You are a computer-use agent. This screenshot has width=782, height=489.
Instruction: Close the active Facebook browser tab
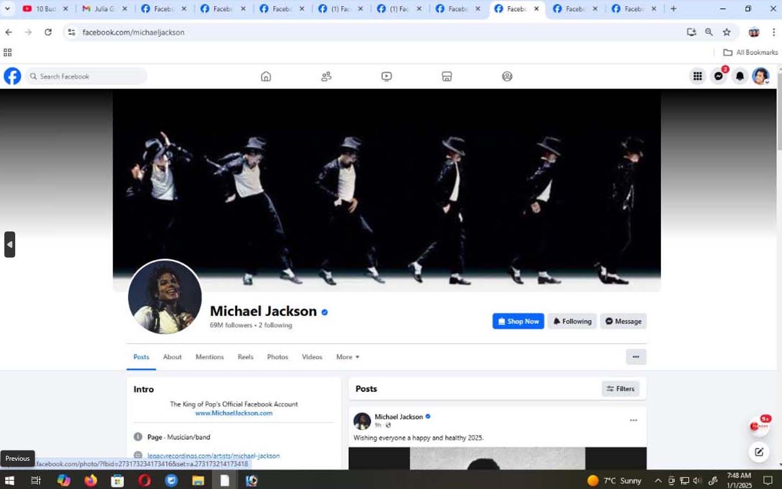[537, 9]
